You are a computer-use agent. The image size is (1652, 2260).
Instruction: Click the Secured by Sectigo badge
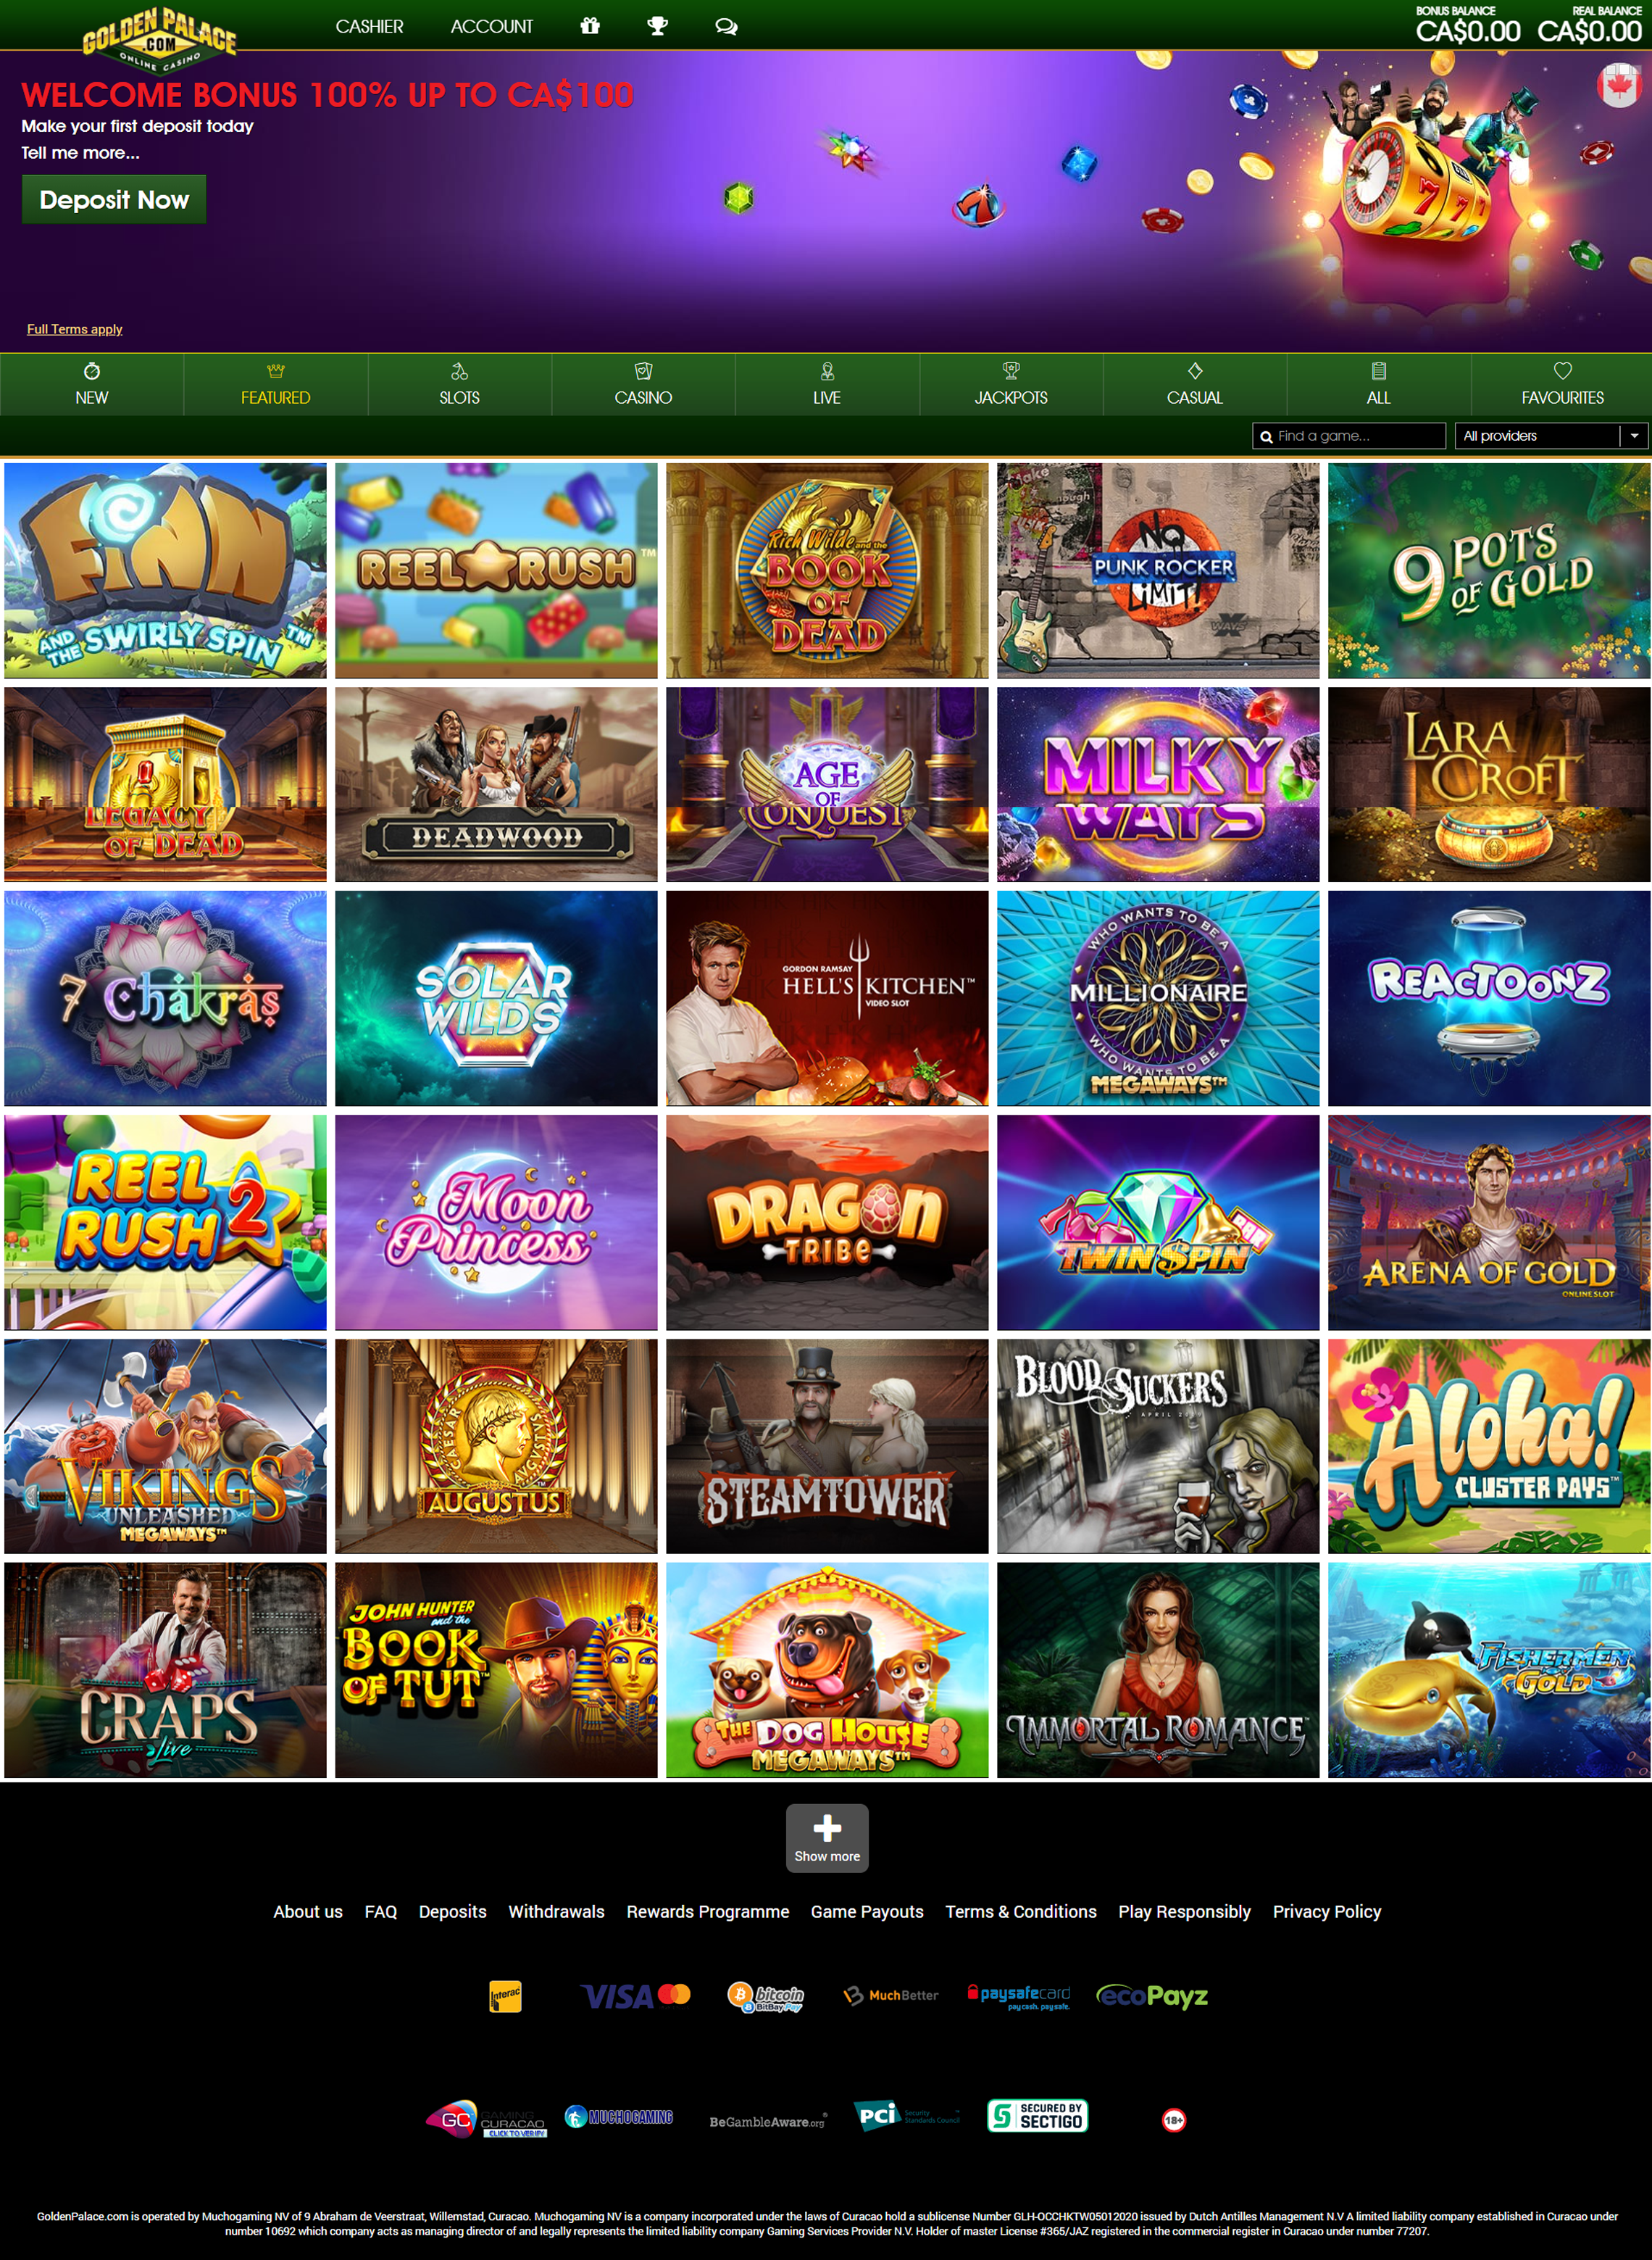1037,2115
